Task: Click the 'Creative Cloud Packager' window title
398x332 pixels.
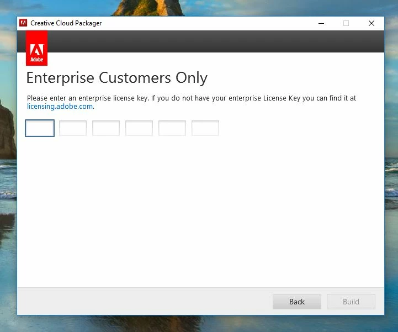Action: 66,23
